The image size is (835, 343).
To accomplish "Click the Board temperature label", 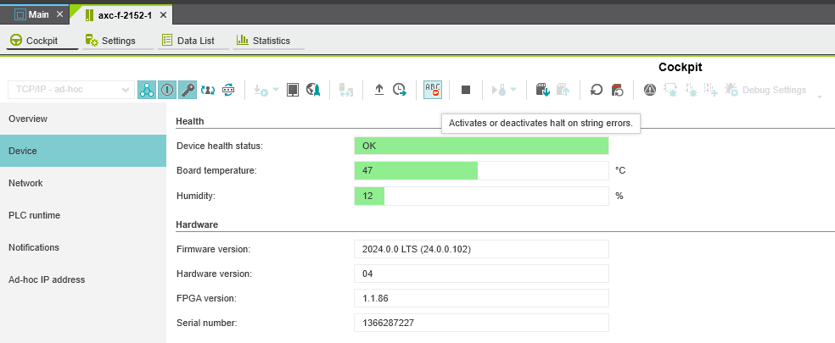I will click(x=216, y=171).
